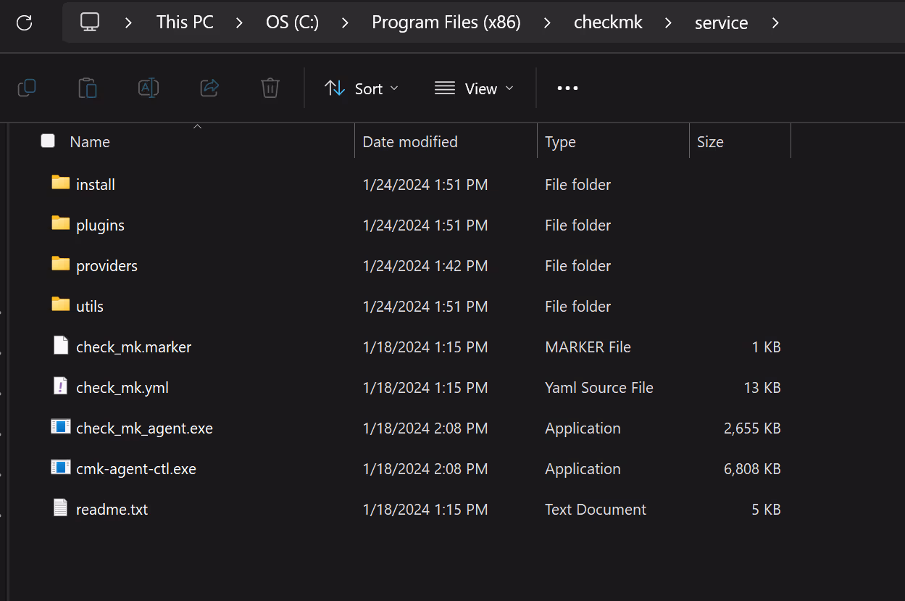The image size is (905, 601).
Task: Select the check_mk.marker file name
Action: click(x=133, y=347)
